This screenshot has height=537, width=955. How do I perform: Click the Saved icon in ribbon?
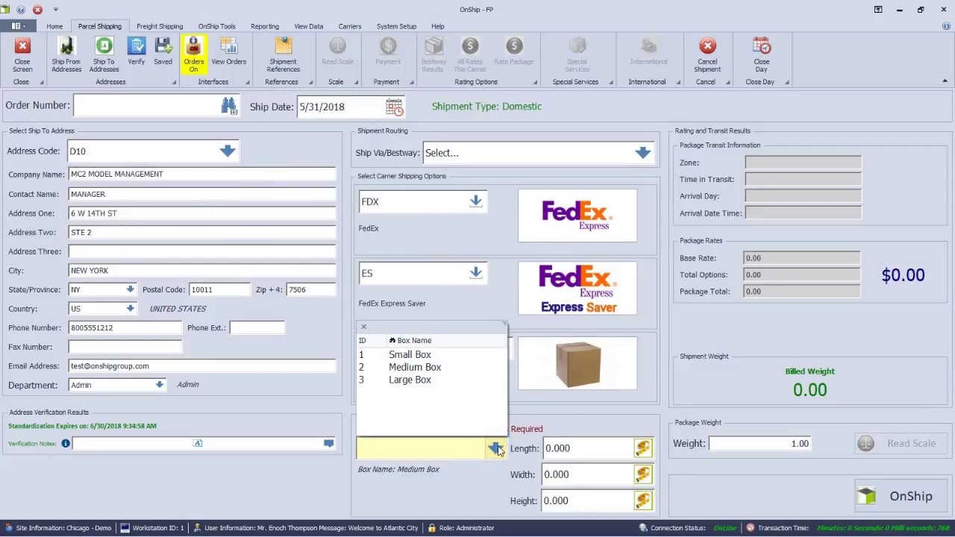tap(163, 52)
